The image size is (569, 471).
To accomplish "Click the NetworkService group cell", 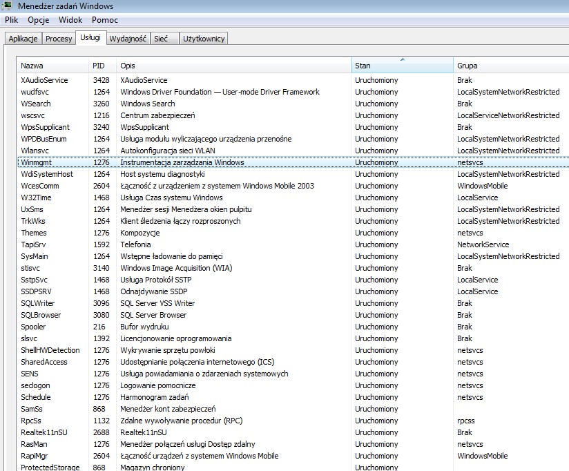I will click(x=483, y=244).
